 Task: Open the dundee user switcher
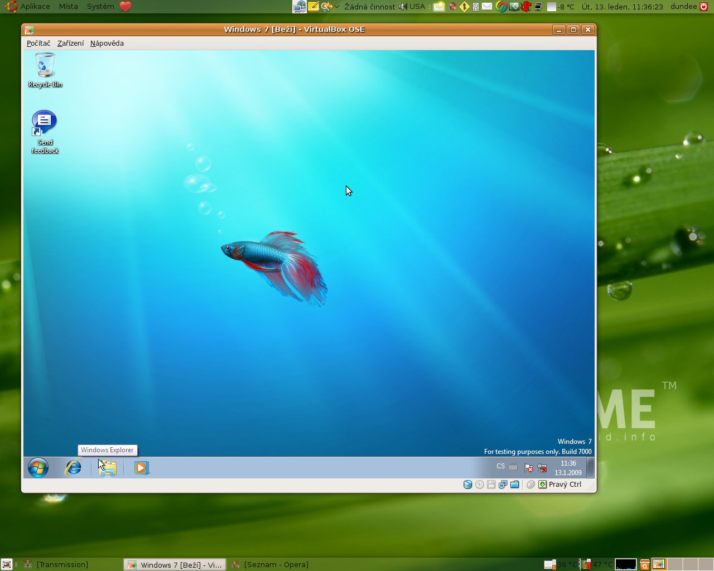(683, 7)
